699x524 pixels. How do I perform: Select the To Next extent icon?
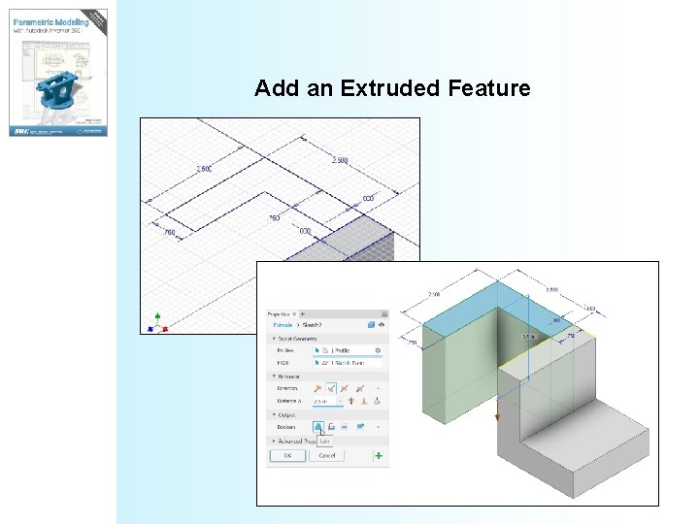click(377, 401)
